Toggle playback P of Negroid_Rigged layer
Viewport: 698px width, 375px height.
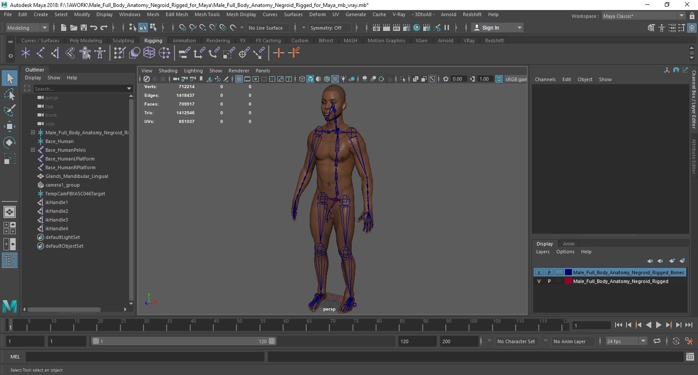[x=549, y=281]
